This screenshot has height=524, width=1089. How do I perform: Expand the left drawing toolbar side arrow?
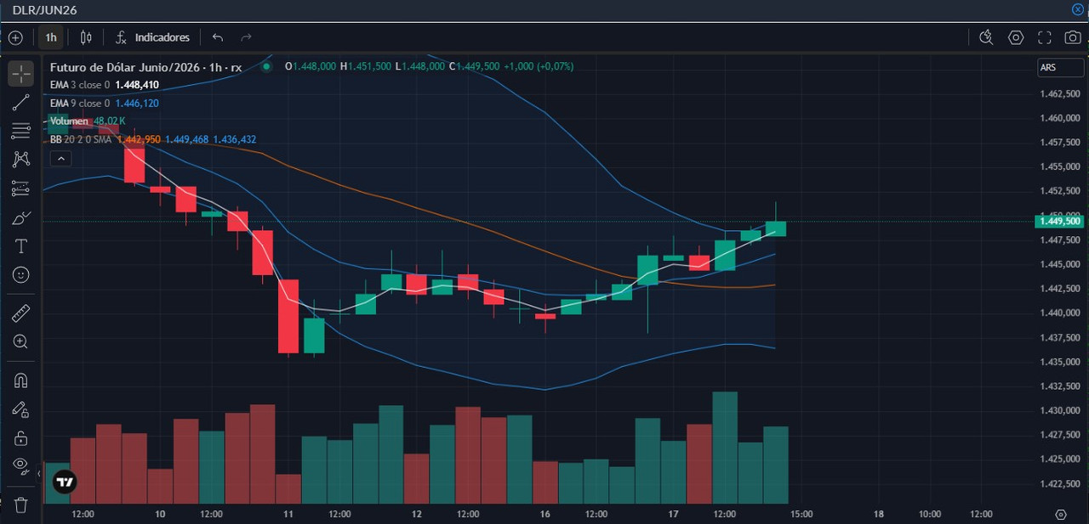[39, 472]
